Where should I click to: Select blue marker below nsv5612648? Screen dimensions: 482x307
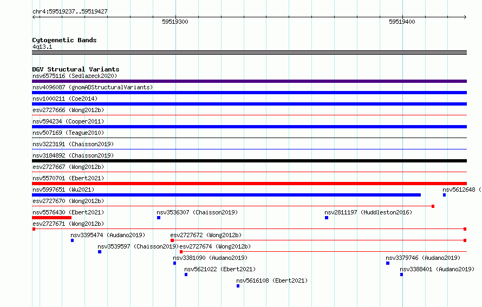(x=444, y=195)
